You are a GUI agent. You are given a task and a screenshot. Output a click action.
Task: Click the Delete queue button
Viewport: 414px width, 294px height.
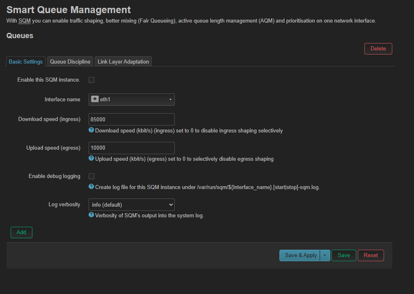pyautogui.click(x=378, y=49)
